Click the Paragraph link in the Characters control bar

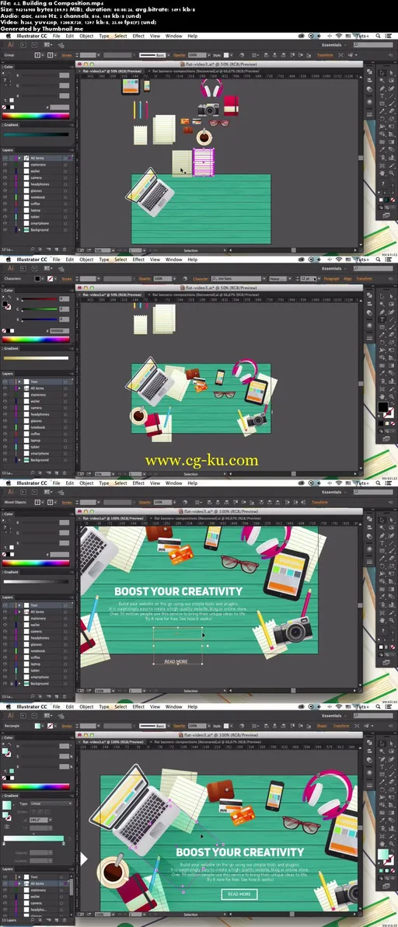(332, 278)
